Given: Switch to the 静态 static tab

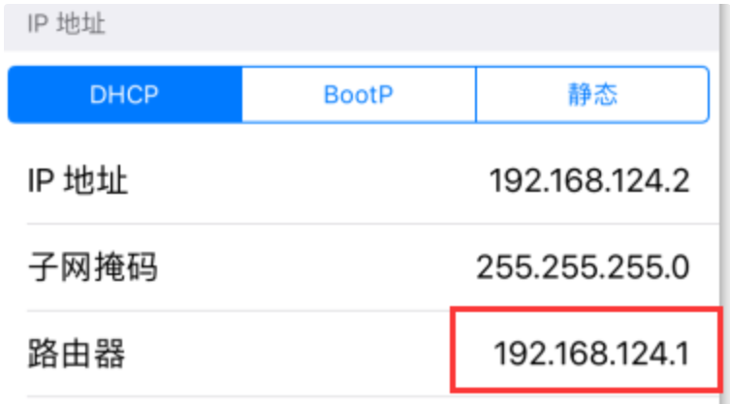Looking at the screenshot, I should (592, 95).
